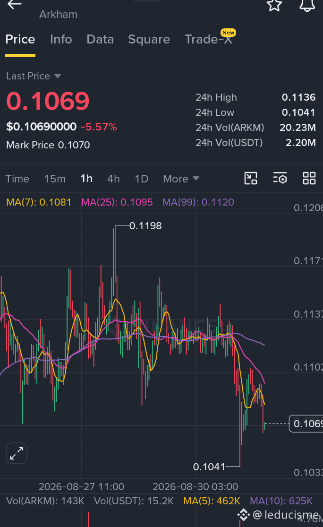Tap the MA(99): 0.1120 indicator label
The width and height of the screenshot is (323, 527).
(198, 202)
